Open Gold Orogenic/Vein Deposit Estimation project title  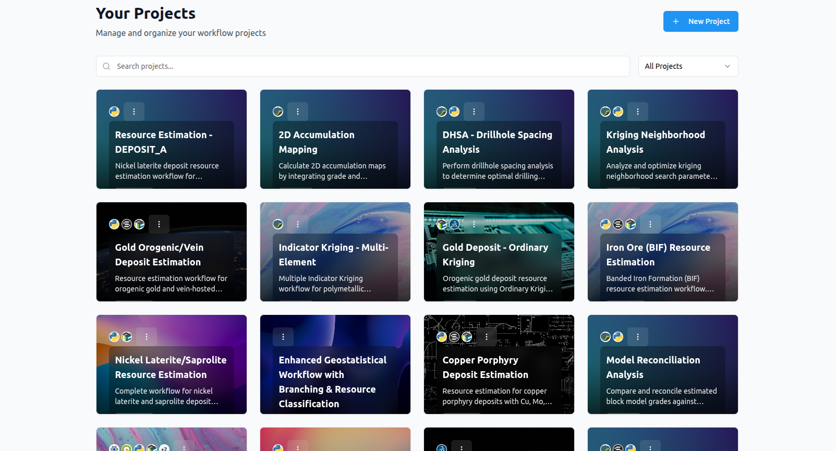159,254
